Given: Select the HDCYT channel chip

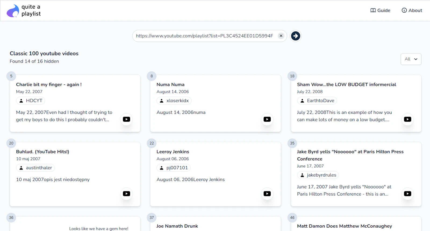Looking at the screenshot, I should click(x=31, y=101).
